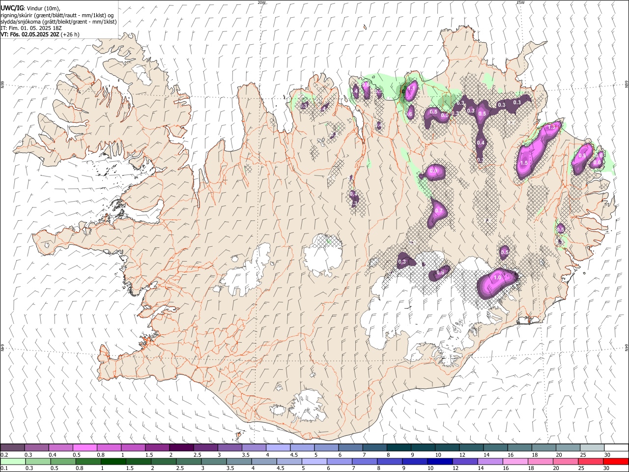Click the '64N' latitude label on the right edge

point(627,348)
